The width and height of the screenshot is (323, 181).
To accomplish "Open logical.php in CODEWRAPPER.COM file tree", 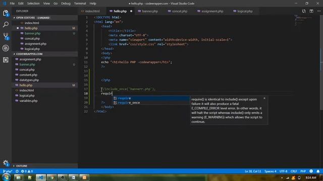I will [x=45, y=96].
